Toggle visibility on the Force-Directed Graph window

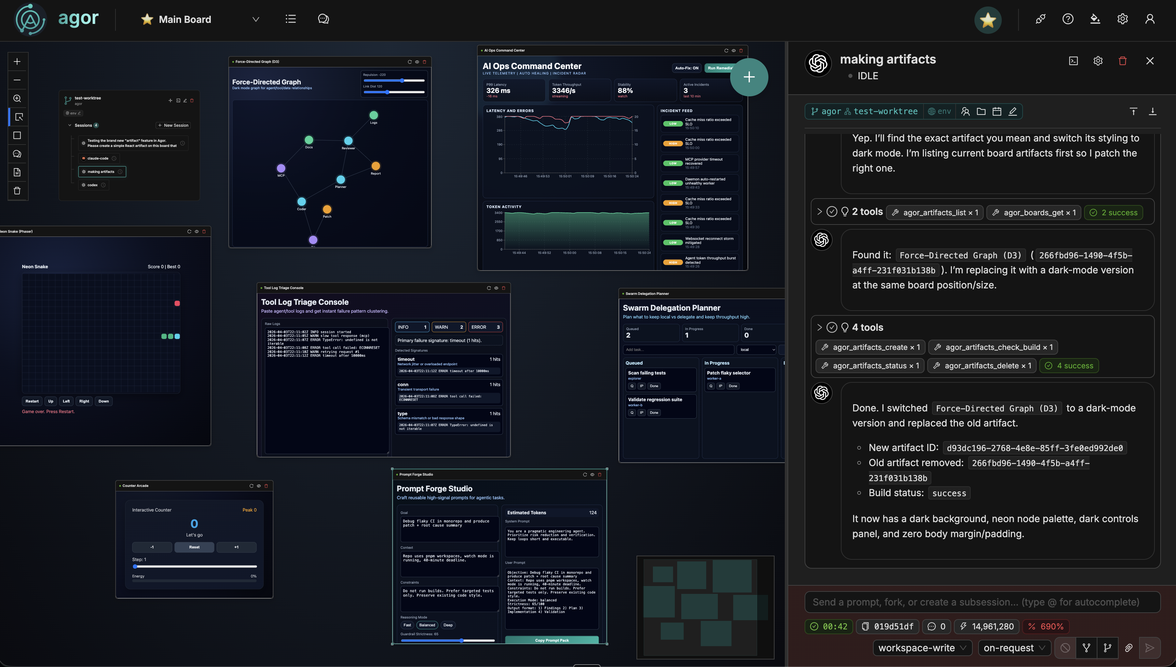[417, 62]
